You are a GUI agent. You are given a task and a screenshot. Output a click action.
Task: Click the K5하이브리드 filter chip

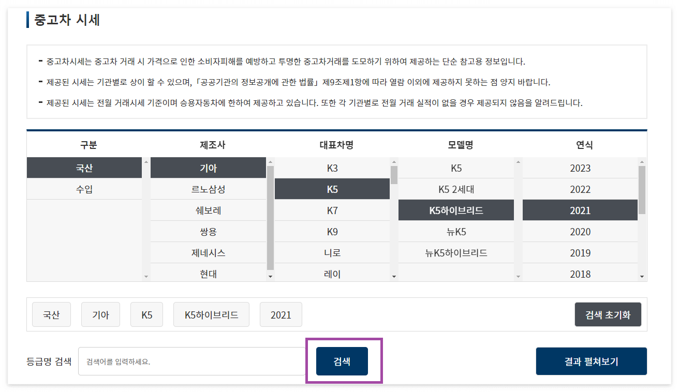[211, 314]
